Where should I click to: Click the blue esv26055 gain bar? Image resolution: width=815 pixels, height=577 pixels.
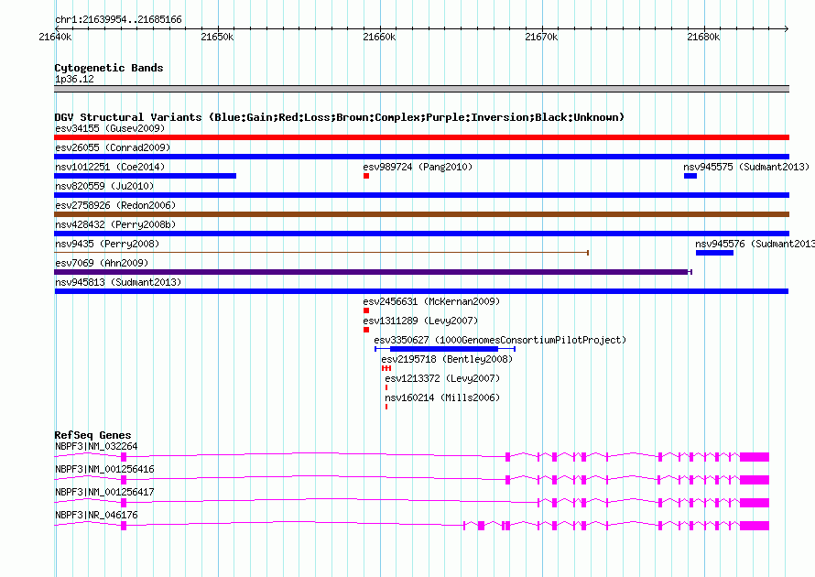421,157
